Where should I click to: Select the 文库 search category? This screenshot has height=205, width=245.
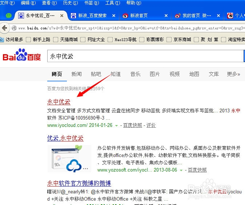pos(214,74)
